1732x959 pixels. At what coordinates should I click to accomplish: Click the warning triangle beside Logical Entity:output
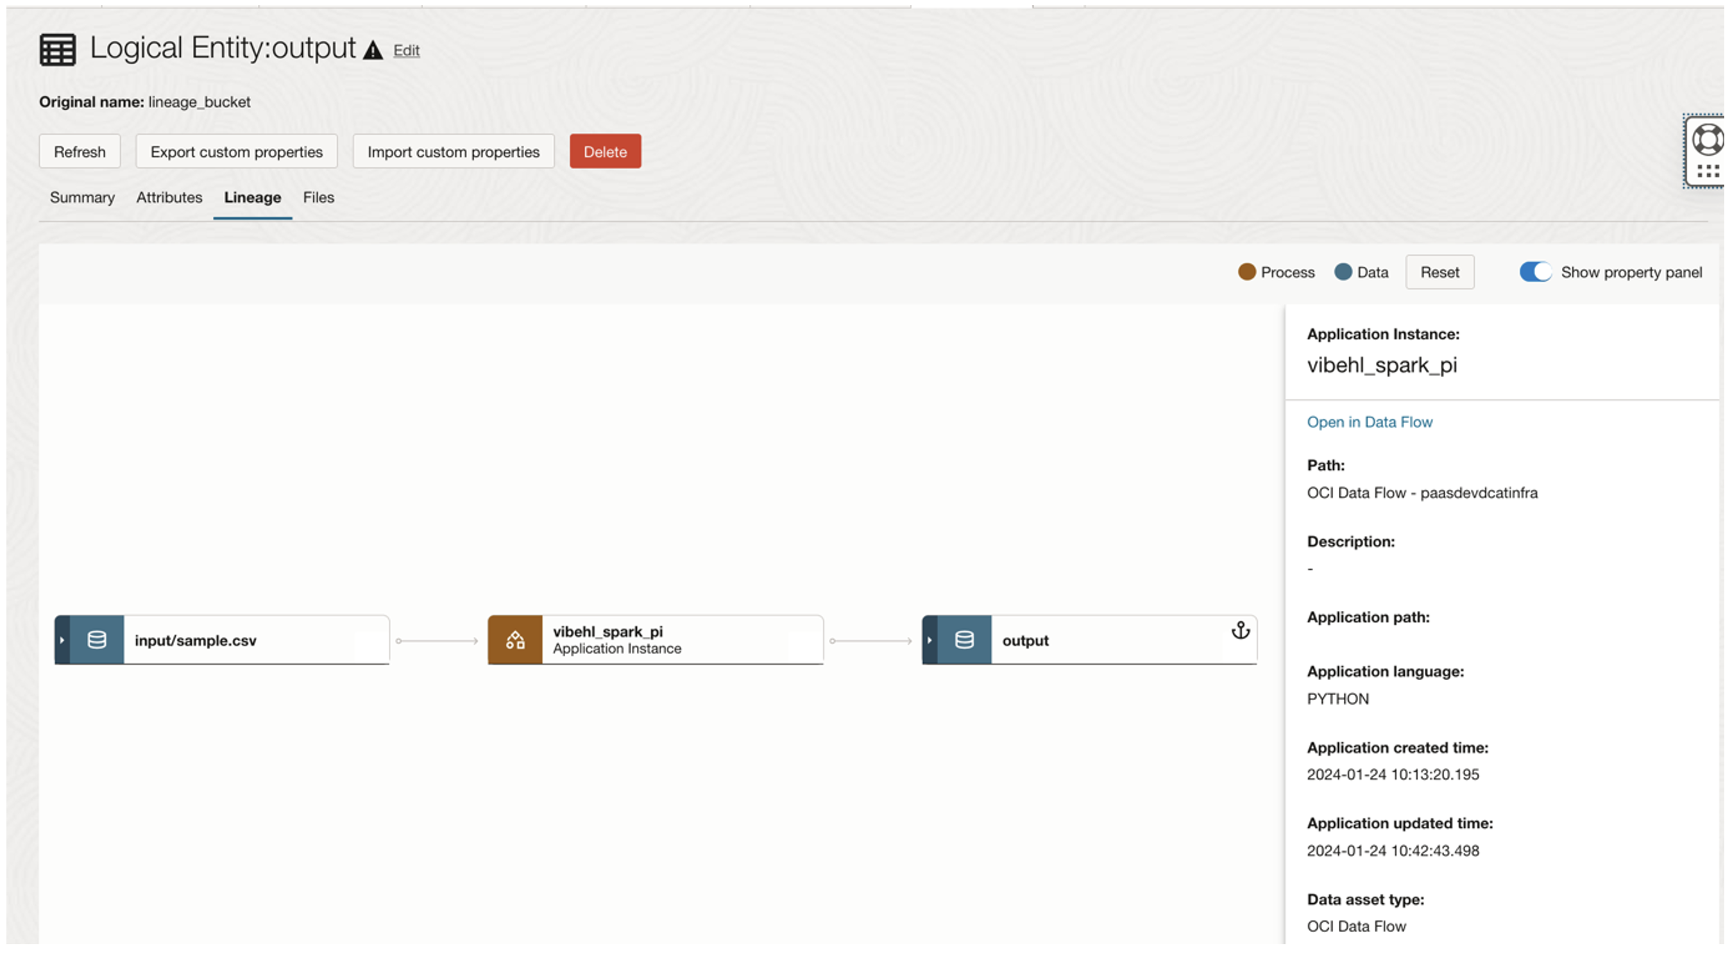(373, 49)
